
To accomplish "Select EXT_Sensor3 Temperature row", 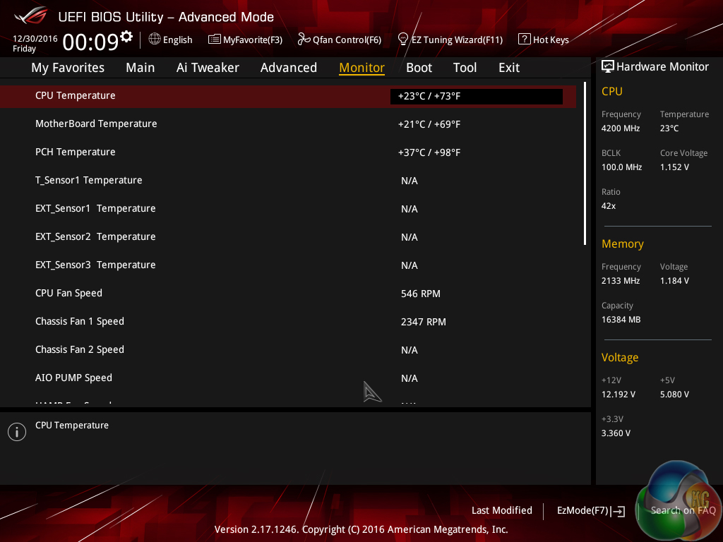I will click(x=288, y=265).
